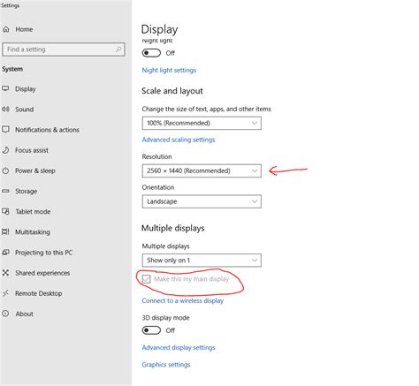Viewport: 419px width, 386px height.
Task: Open Notifications & actions icon
Action: pyautogui.click(x=5, y=130)
